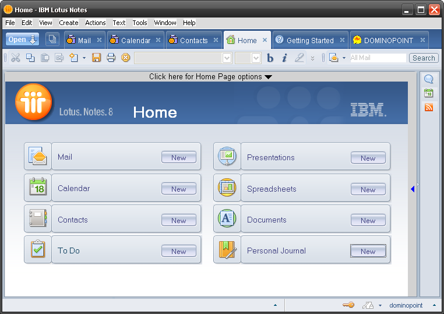Click the key security icon in status bar
444x314 pixels.
pyautogui.click(x=348, y=305)
